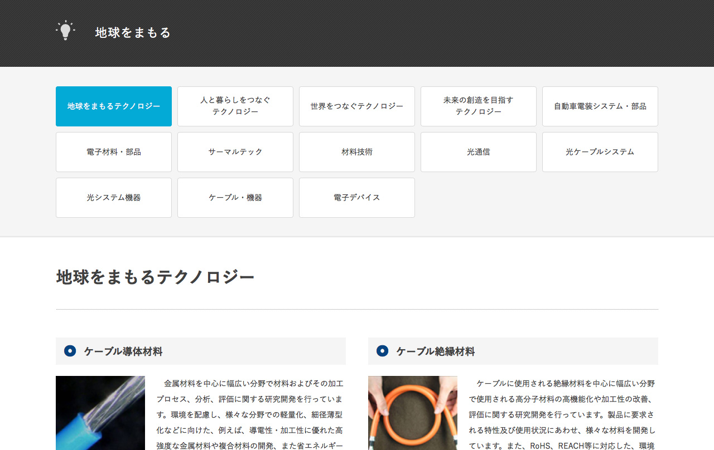Open 自動車電装システム・部品 category
The height and width of the screenshot is (450, 714).
point(600,106)
